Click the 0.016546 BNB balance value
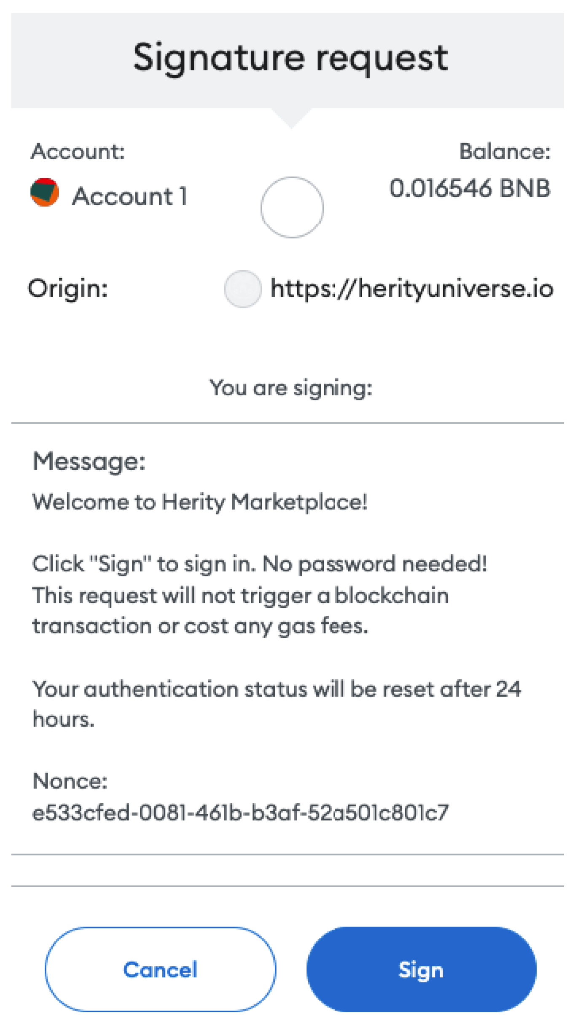 point(470,188)
